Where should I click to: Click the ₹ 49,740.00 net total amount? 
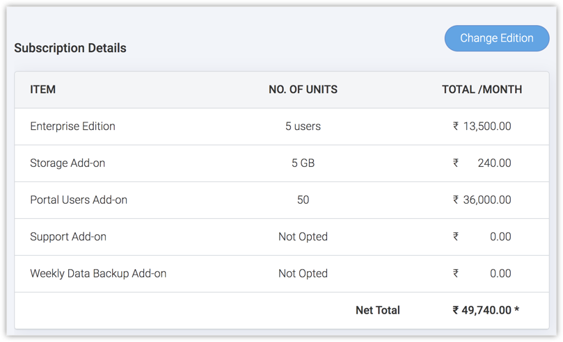point(485,311)
